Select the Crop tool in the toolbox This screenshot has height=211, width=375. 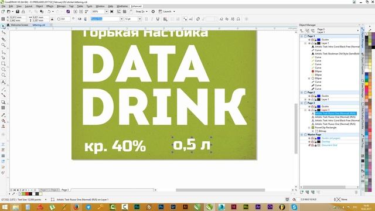pos(4,39)
